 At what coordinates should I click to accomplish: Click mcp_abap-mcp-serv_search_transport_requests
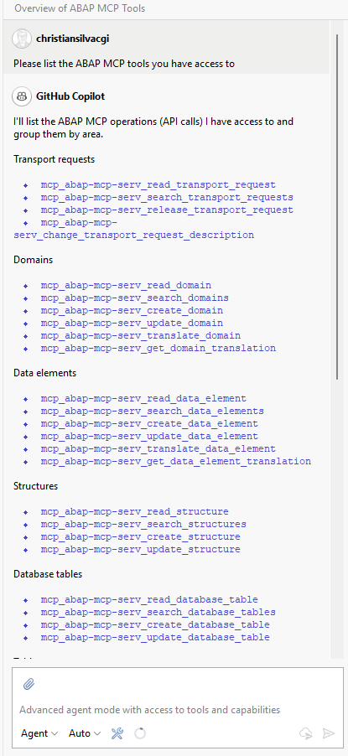[x=167, y=197]
